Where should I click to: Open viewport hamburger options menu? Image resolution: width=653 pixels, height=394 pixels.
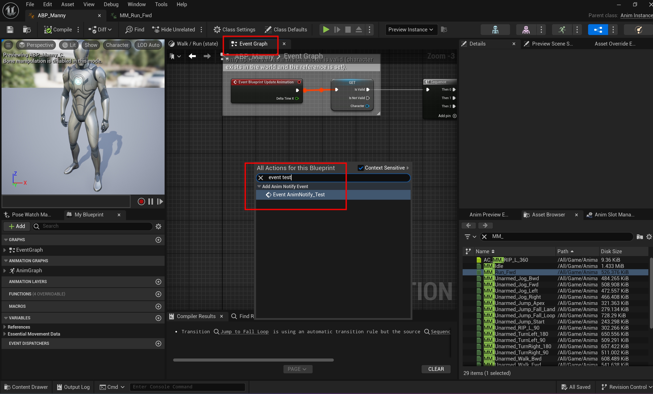click(8, 45)
